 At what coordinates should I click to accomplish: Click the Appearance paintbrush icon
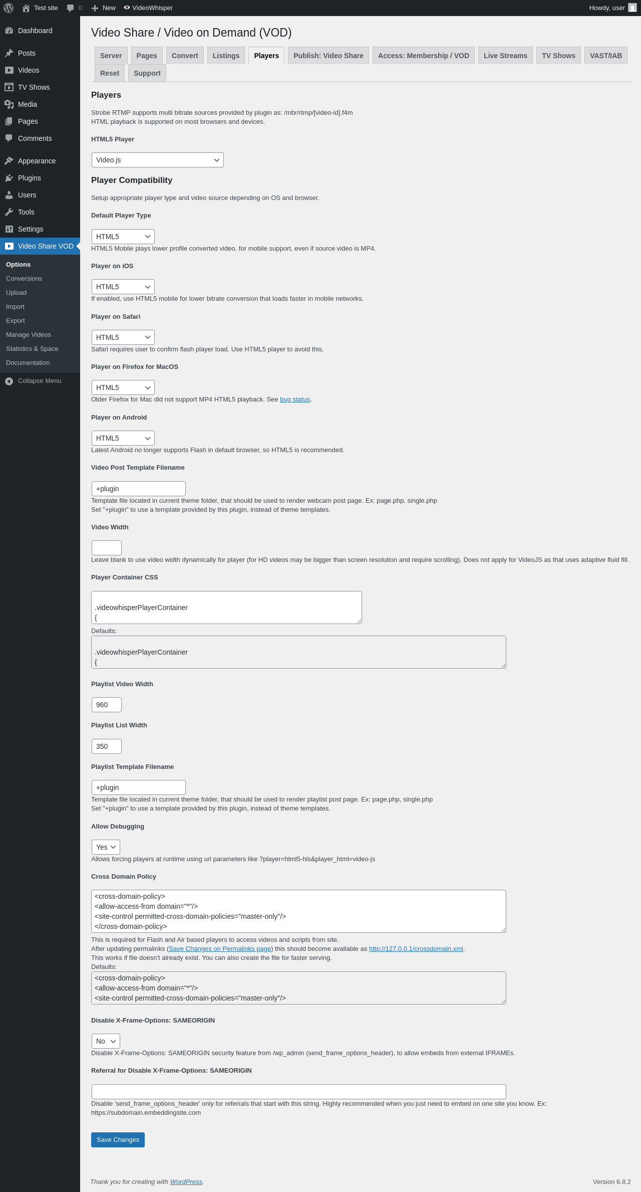(x=9, y=161)
